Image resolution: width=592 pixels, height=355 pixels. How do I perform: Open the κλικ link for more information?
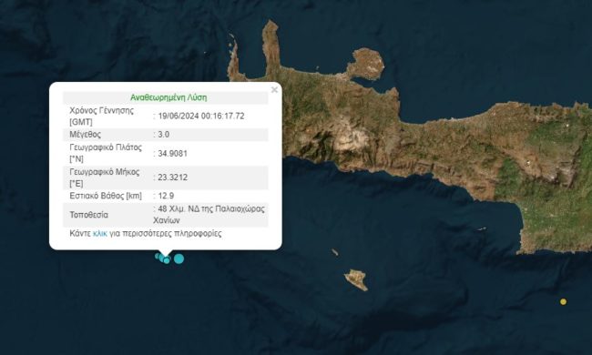pyautogui.click(x=100, y=234)
